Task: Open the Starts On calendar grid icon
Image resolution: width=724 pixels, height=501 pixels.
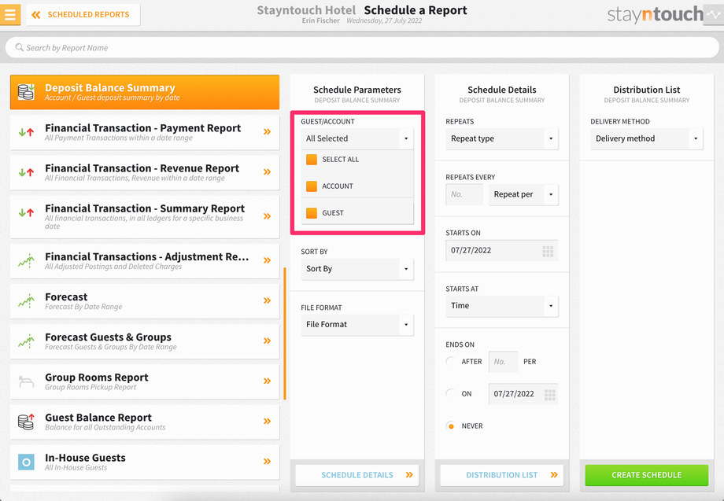Action: pos(548,251)
